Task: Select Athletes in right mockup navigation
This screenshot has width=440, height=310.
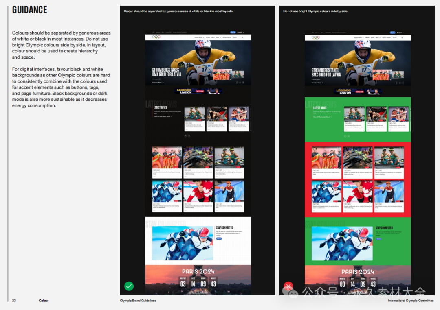Action: tap(367, 37)
